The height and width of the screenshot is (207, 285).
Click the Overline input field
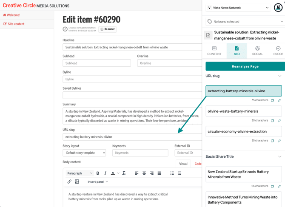coord(170,63)
